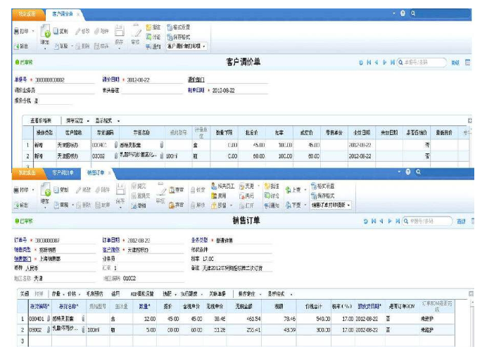Image resolution: width=494 pixels, height=356 pixels.
Task: Go to first record in 客户调价单 navigation
Action: pyautogui.click(x=369, y=63)
